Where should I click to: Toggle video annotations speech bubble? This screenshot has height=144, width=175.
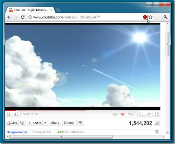123,114
